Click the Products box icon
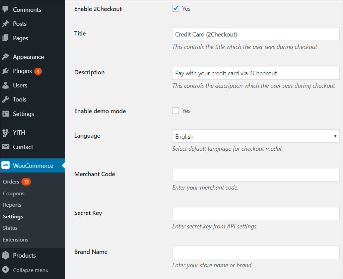The width and height of the screenshot is (343, 279). 5,256
